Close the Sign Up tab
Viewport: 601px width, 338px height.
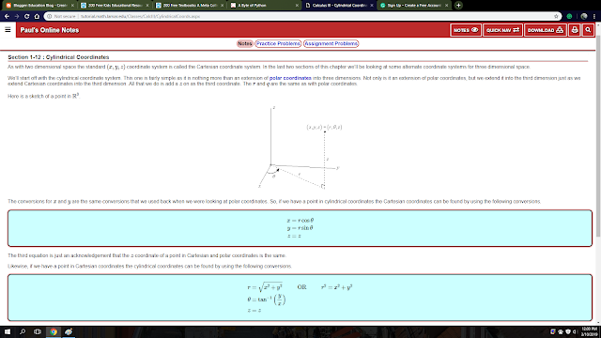tap(446, 6)
